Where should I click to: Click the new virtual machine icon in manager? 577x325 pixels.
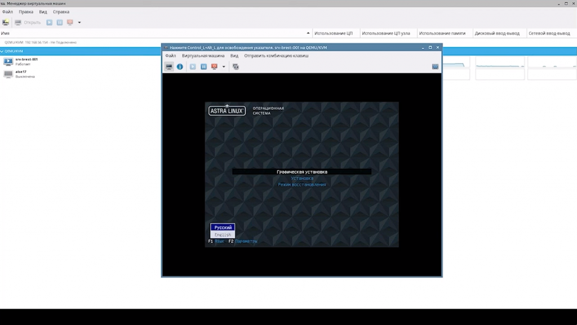click(x=6, y=23)
